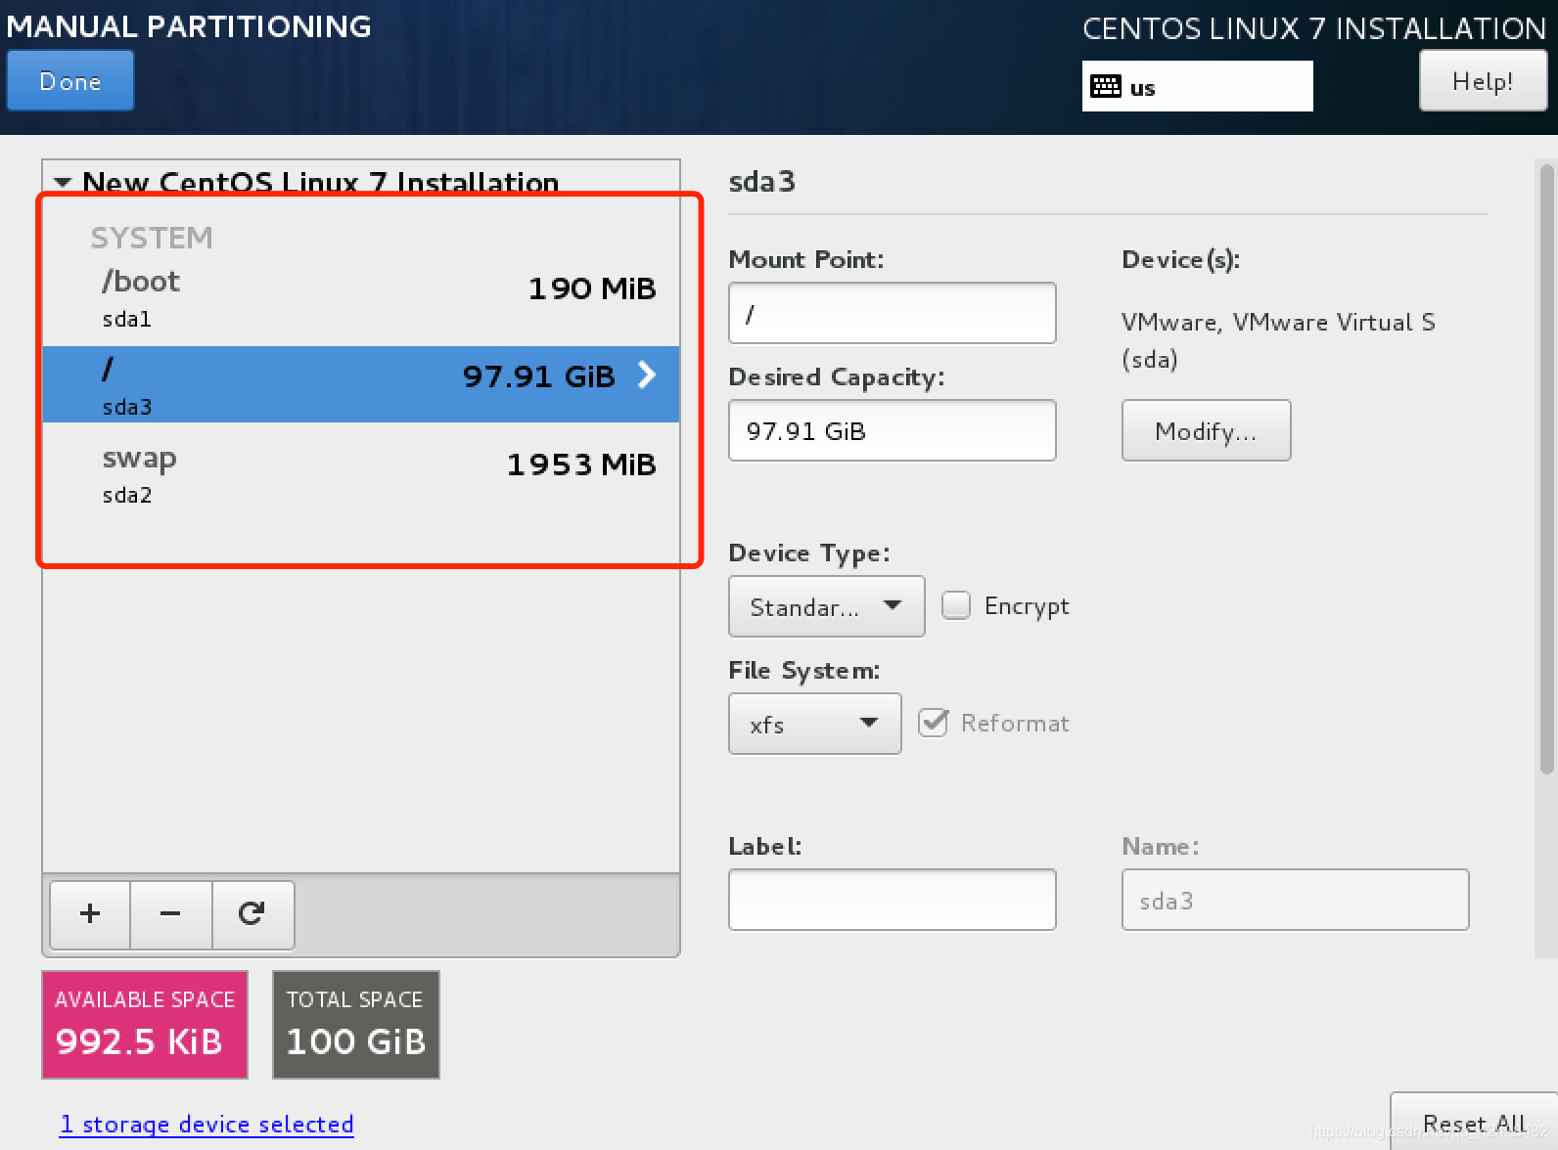
Task: Click the empty Label input field
Action: 892,900
